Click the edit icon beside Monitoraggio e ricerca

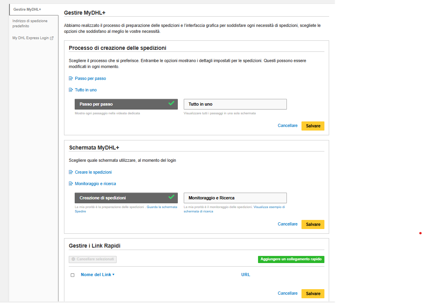pos(71,184)
